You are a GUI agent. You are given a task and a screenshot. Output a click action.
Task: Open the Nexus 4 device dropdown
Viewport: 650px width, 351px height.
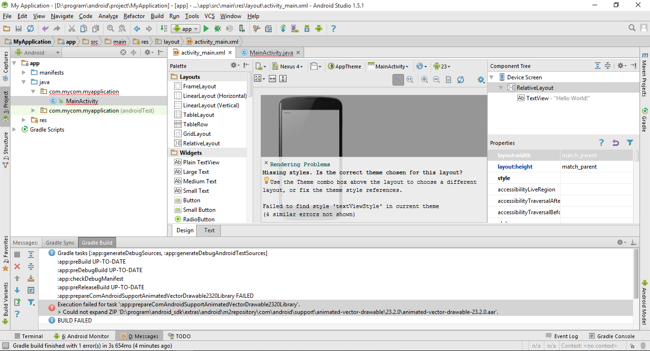[x=287, y=66]
